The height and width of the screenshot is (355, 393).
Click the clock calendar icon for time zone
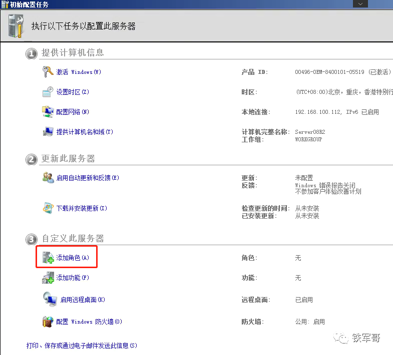[48, 92]
